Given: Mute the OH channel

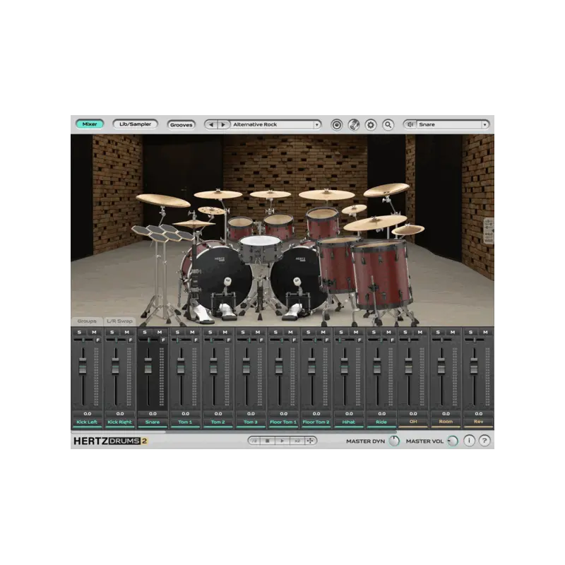Looking at the screenshot, I should coord(420,332).
